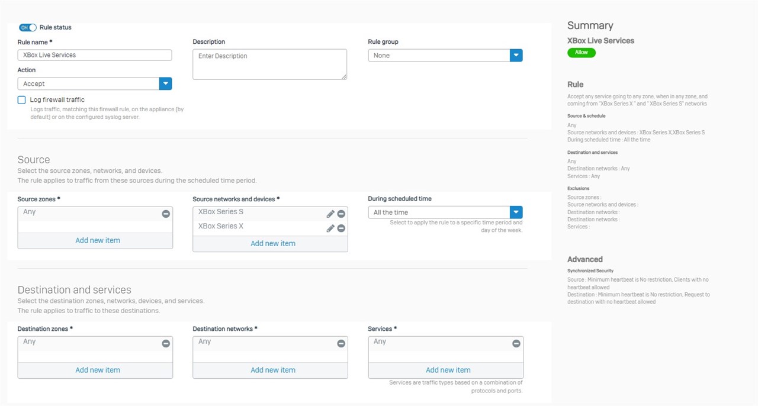Add new item to Source zones

coord(98,240)
